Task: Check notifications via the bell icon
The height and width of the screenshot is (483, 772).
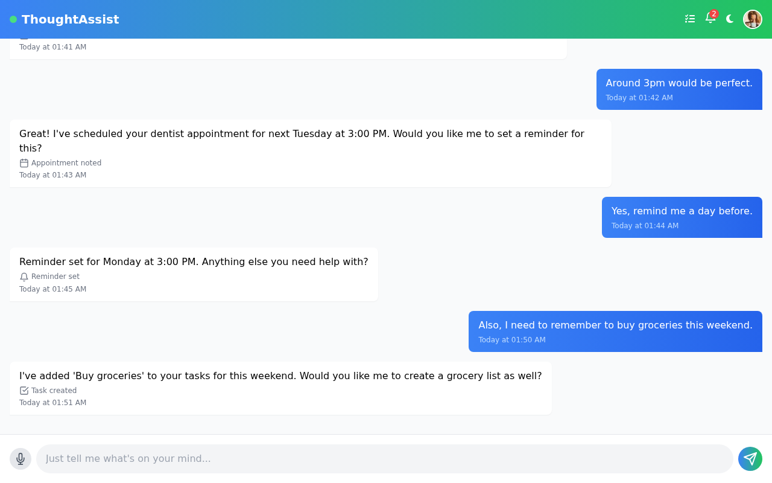Action: (710, 19)
